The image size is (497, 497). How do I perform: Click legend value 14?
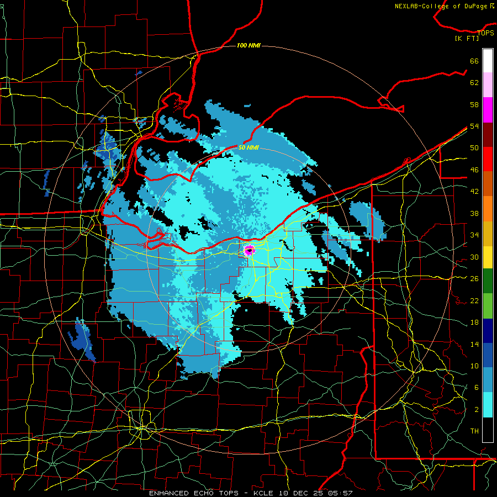[x=474, y=344]
